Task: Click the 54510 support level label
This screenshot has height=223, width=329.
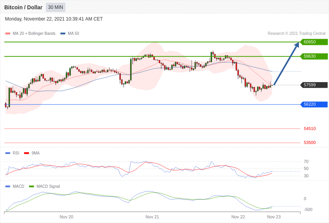Action: (310, 129)
